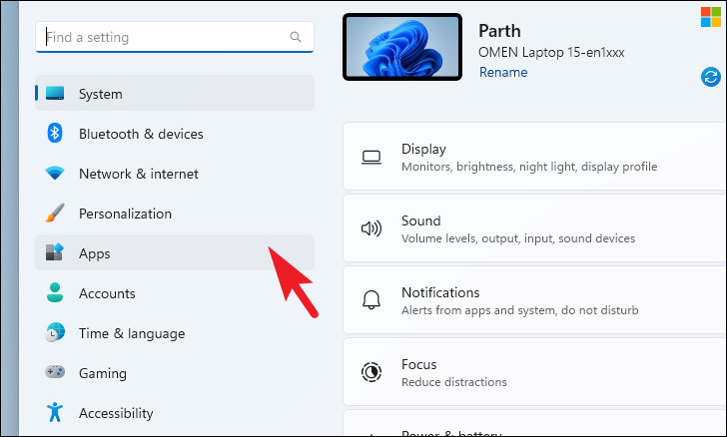
Task: Click the Sound speaker icon
Action: click(371, 228)
